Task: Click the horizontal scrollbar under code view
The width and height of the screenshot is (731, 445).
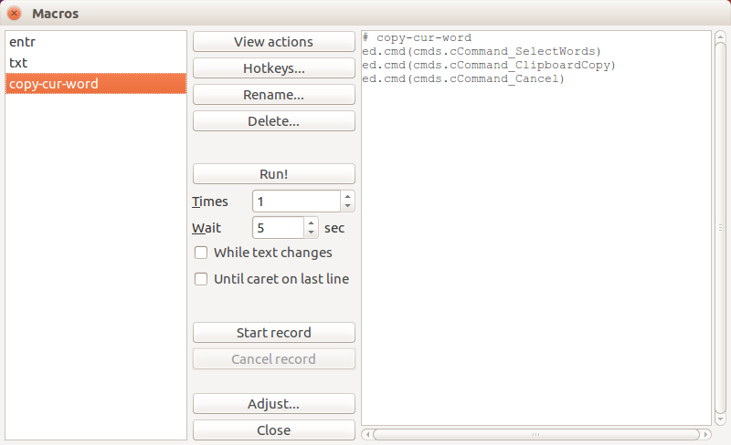Action: (535, 434)
